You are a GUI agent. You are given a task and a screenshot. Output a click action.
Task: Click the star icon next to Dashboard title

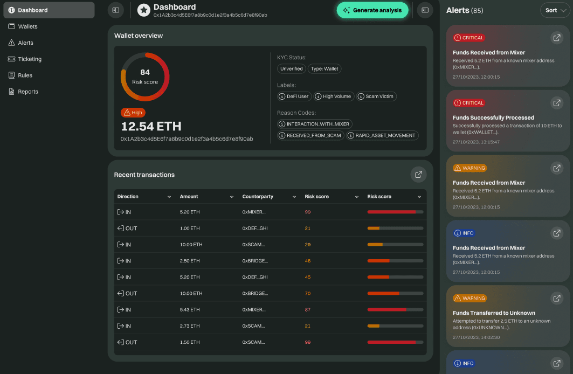click(143, 10)
